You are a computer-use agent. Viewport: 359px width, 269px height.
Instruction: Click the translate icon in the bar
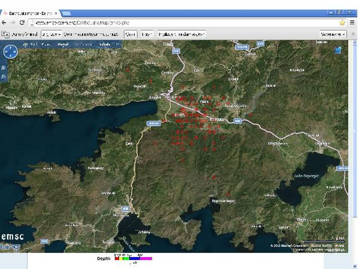(5, 34)
